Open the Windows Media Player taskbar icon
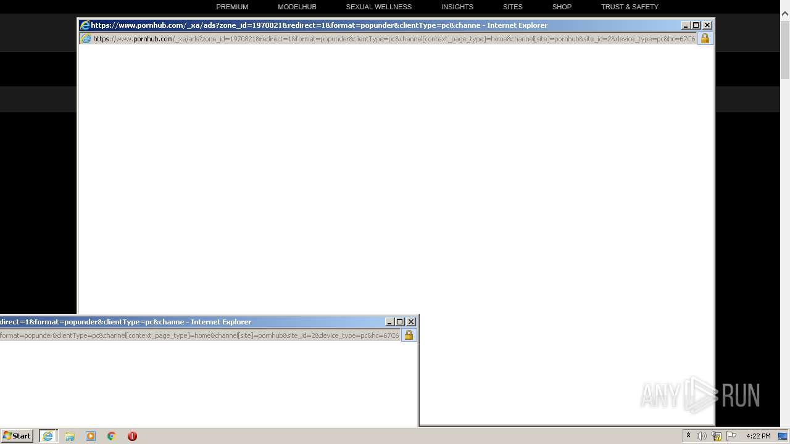The width and height of the screenshot is (790, 444). pyautogui.click(x=91, y=436)
